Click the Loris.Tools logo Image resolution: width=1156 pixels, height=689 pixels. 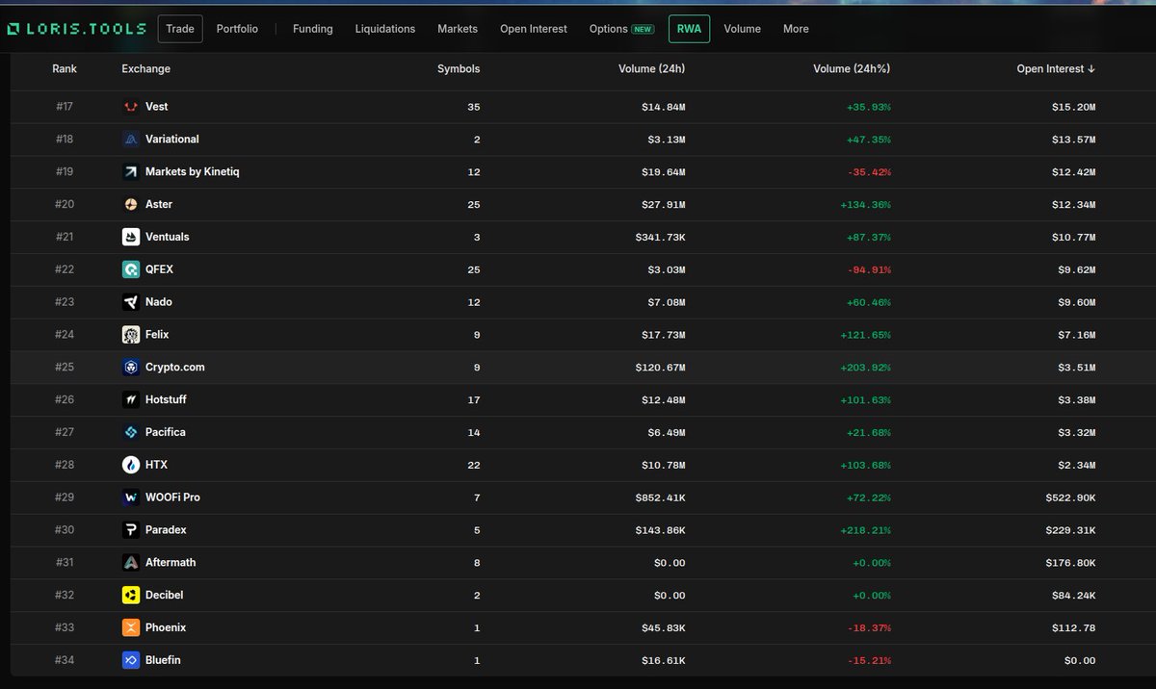point(76,29)
